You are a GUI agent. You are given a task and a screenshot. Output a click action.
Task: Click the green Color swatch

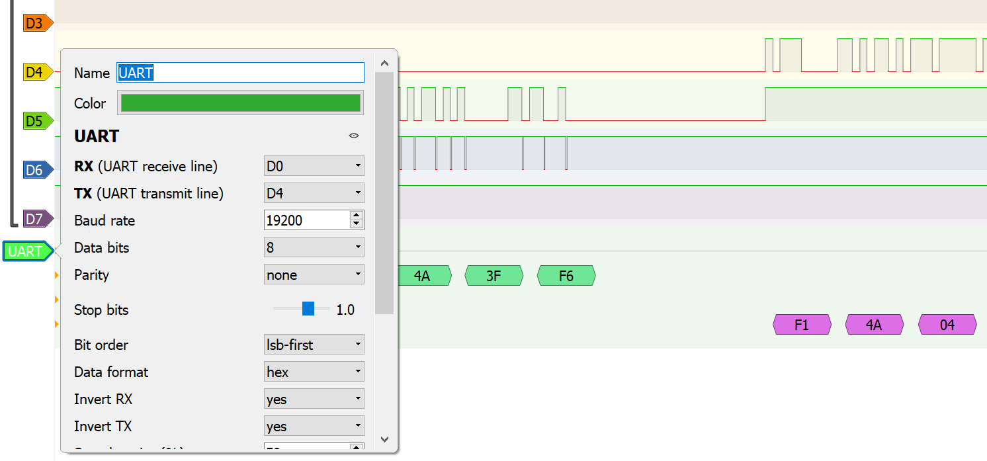(x=240, y=103)
